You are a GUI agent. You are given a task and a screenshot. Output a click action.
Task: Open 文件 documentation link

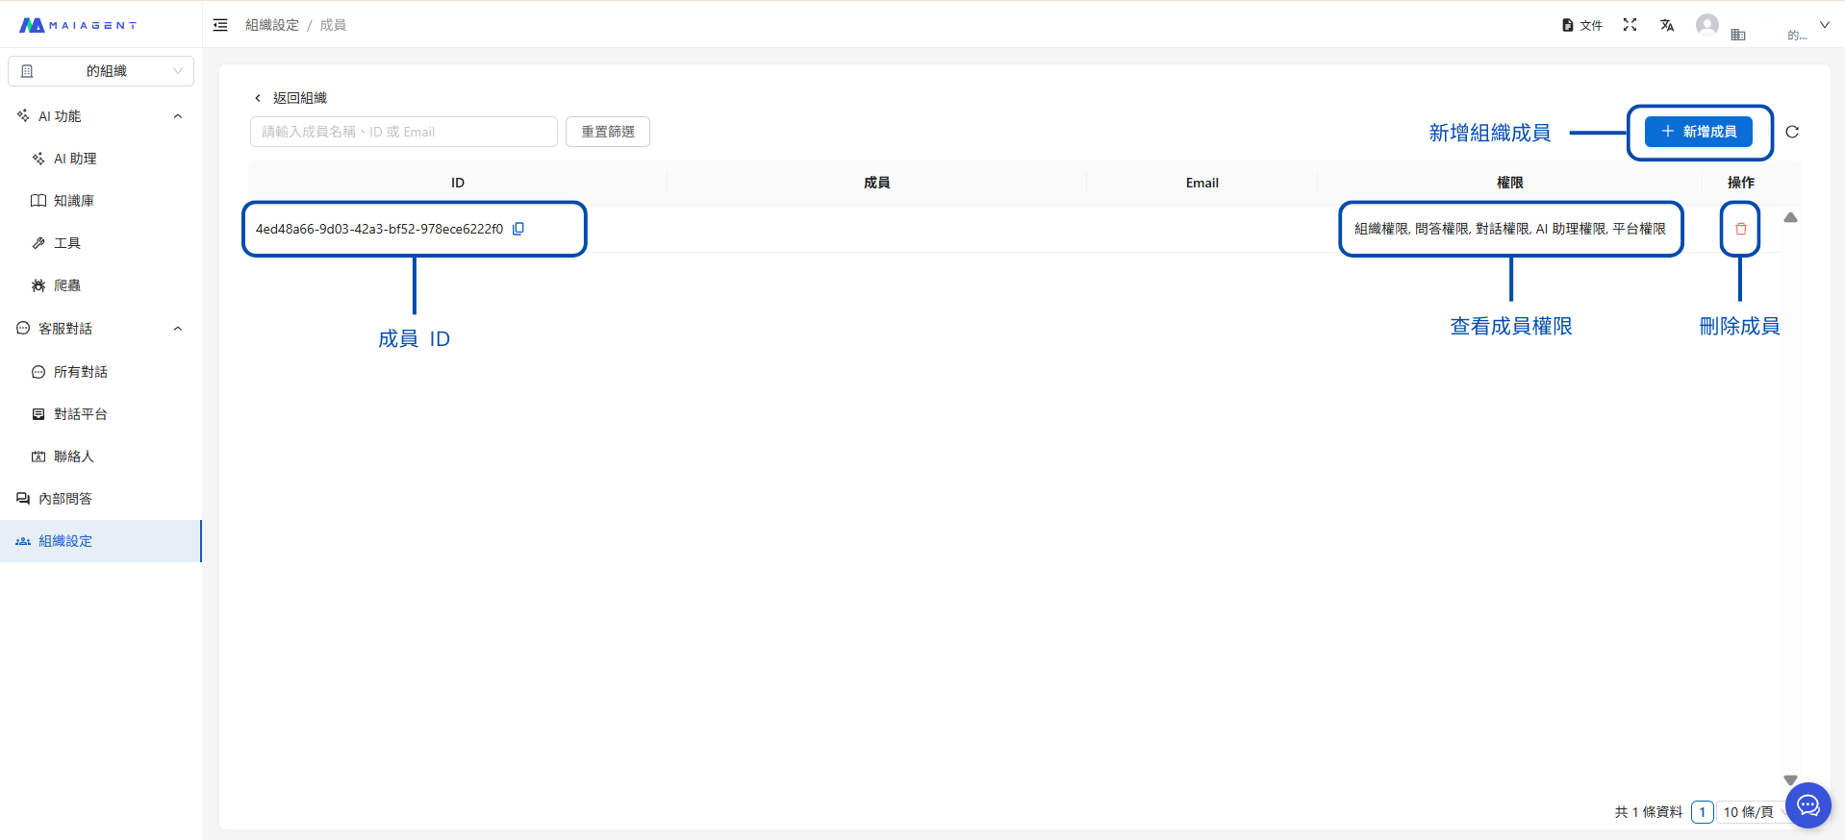(x=1582, y=25)
